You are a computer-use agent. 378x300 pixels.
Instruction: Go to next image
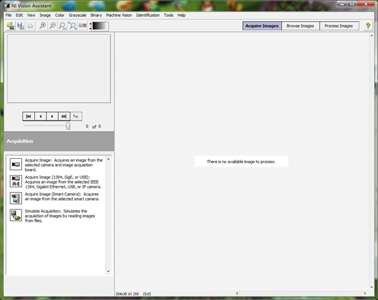pos(52,117)
